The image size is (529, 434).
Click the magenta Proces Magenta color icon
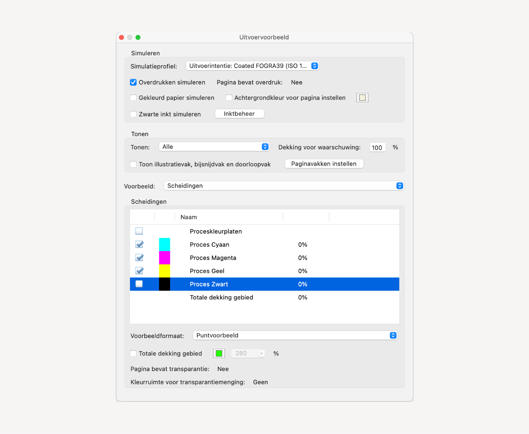[x=164, y=258]
